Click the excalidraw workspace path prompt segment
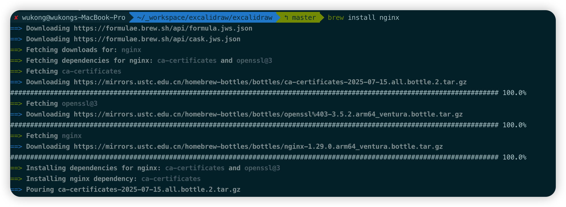566x207 pixels. coord(204,18)
